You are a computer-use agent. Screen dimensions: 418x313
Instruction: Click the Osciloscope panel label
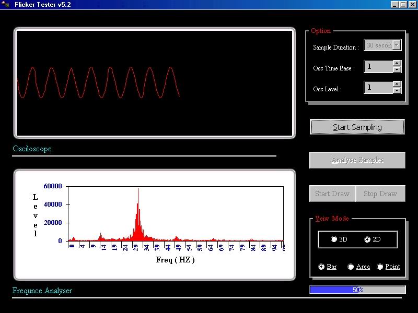click(32, 149)
